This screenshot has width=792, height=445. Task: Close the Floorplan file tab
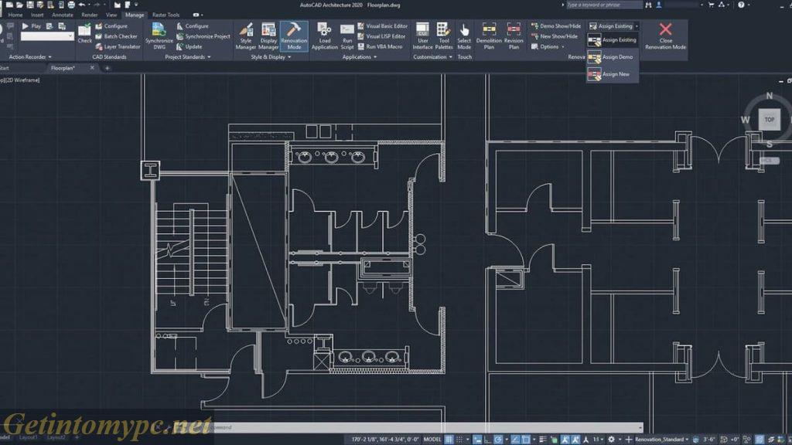pos(92,68)
